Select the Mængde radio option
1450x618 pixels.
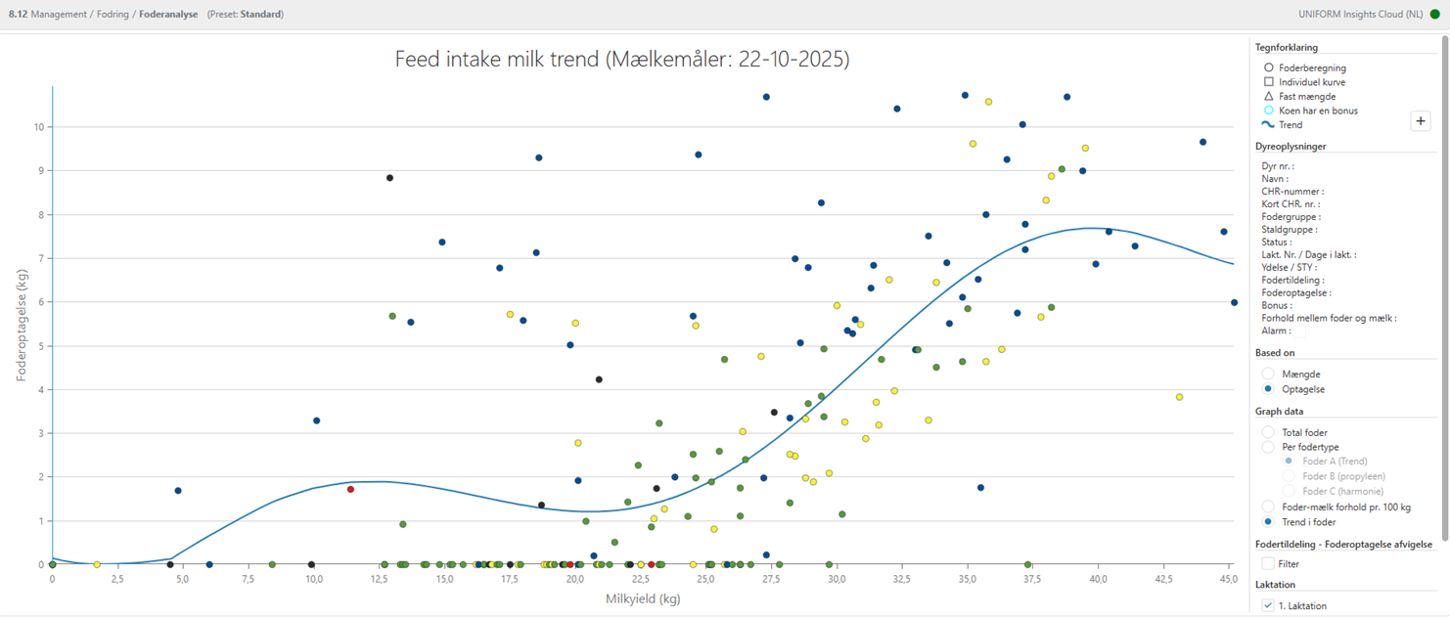1268,374
